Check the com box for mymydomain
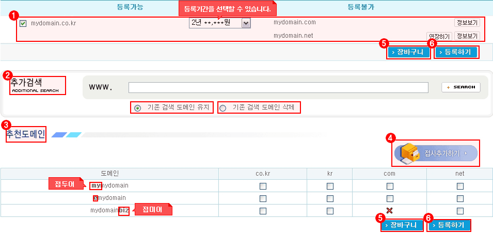 click(390, 186)
